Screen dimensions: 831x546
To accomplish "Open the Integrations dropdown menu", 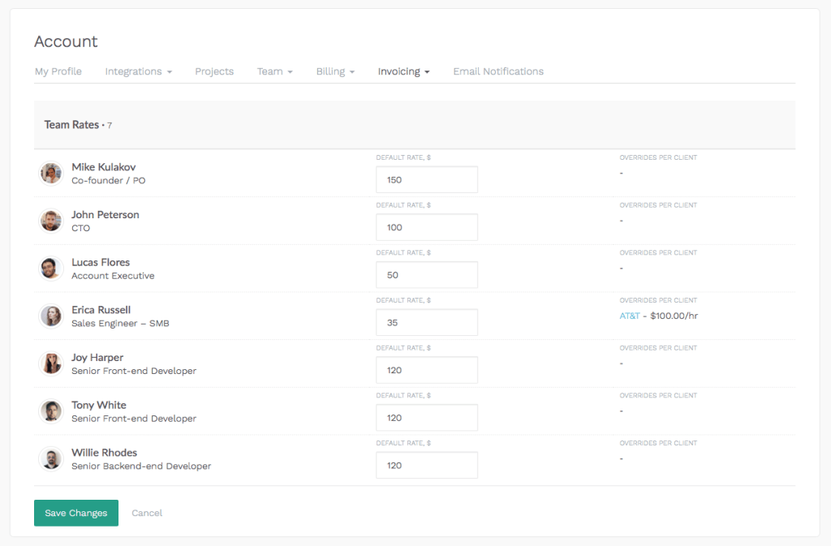I will [x=138, y=71].
